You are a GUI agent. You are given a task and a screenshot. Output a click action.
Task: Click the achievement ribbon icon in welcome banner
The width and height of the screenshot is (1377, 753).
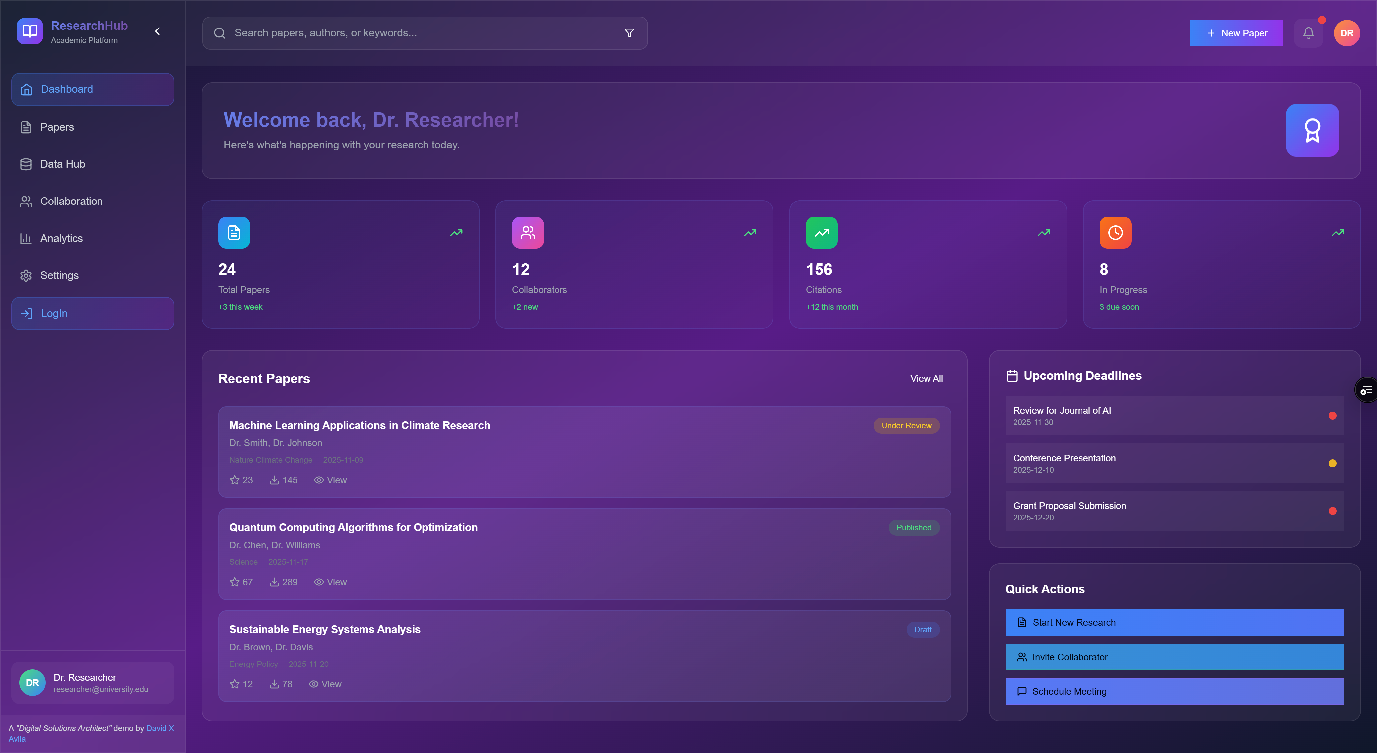point(1312,130)
